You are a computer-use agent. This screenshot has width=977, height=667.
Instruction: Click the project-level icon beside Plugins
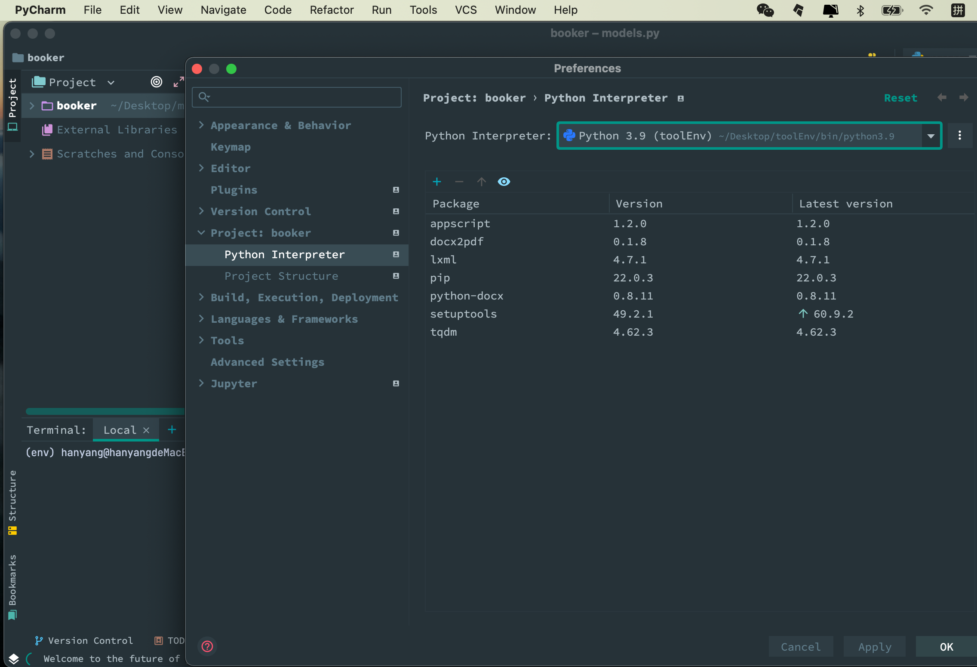[396, 190]
